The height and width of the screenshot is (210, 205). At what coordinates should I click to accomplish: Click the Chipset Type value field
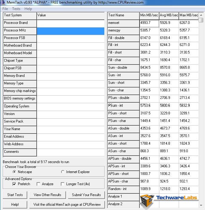tap(70, 61)
